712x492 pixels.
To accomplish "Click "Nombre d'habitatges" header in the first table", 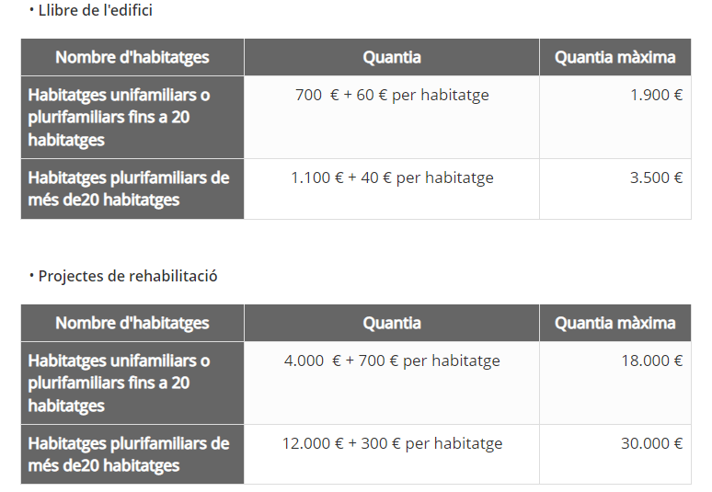I will pyautogui.click(x=132, y=57).
